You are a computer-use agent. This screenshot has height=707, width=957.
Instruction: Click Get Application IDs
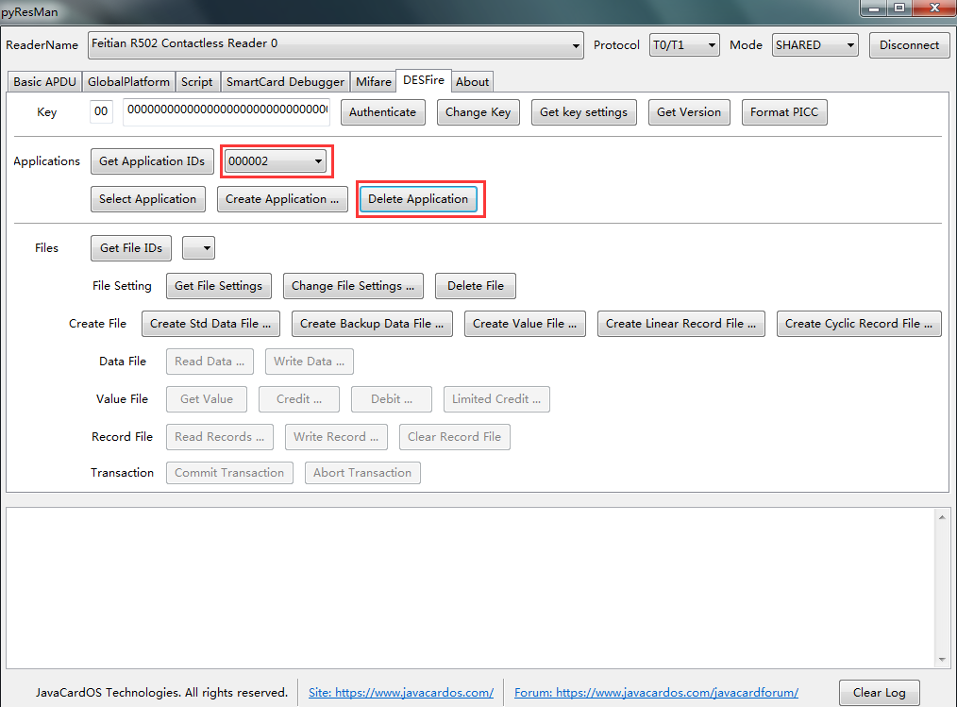[152, 161]
